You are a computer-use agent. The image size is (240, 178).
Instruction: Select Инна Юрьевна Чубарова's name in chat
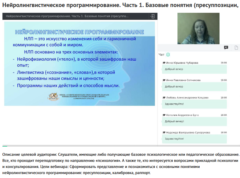coord(182,63)
